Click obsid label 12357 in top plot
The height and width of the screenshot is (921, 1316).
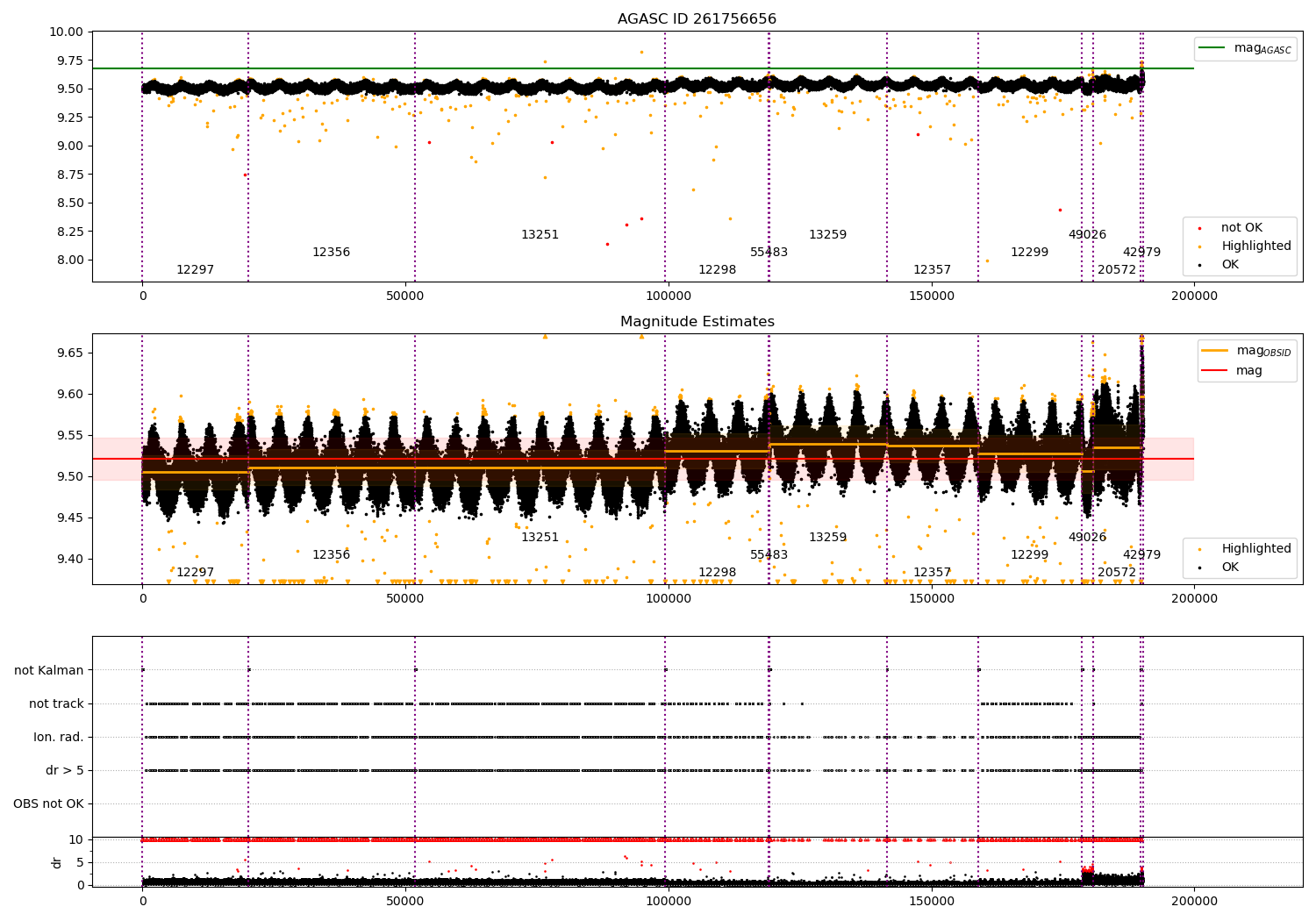(932, 270)
